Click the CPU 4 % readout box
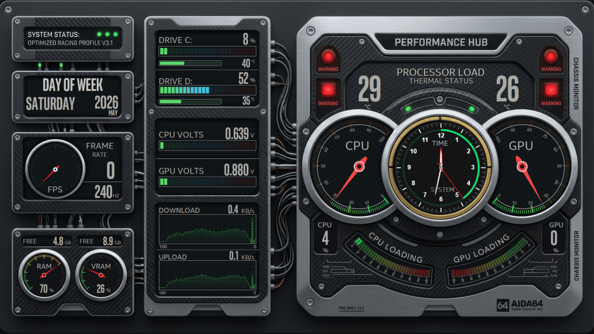594x334 pixels. tap(325, 237)
